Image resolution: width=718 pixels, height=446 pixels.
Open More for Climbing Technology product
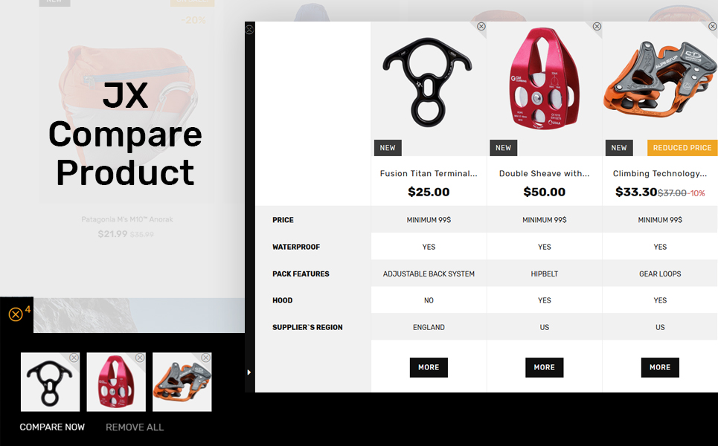tap(660, 367)
